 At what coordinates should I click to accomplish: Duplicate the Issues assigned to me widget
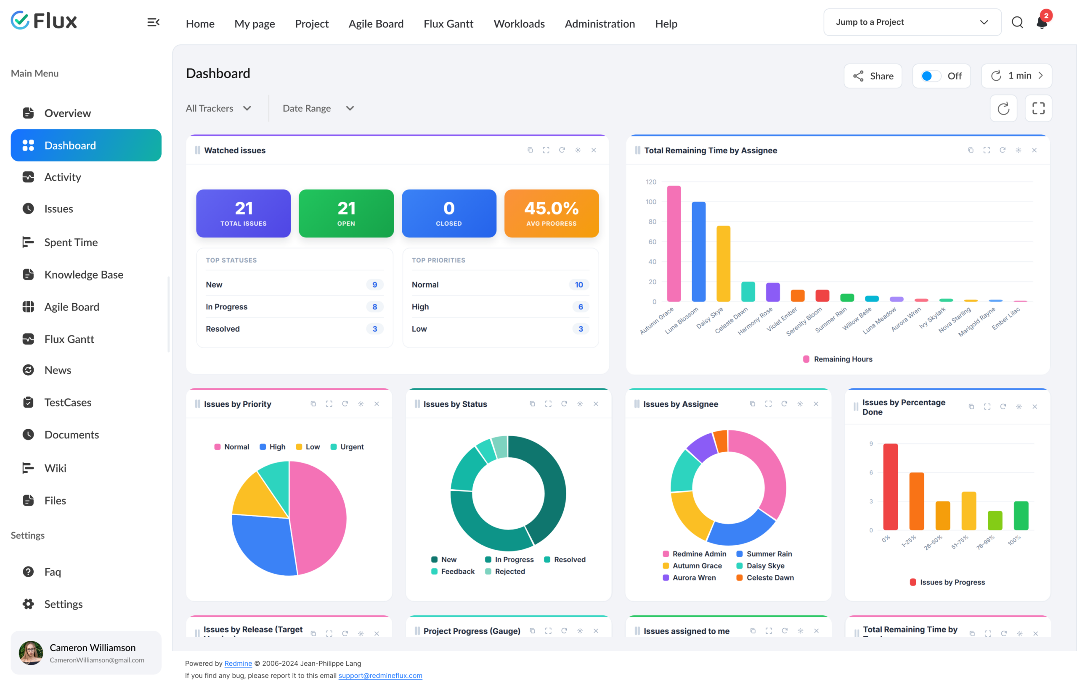click(753, 631)
